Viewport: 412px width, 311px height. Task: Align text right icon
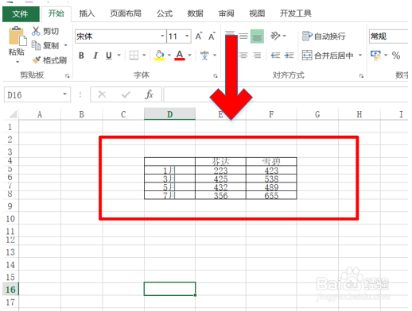pos(257,56)
